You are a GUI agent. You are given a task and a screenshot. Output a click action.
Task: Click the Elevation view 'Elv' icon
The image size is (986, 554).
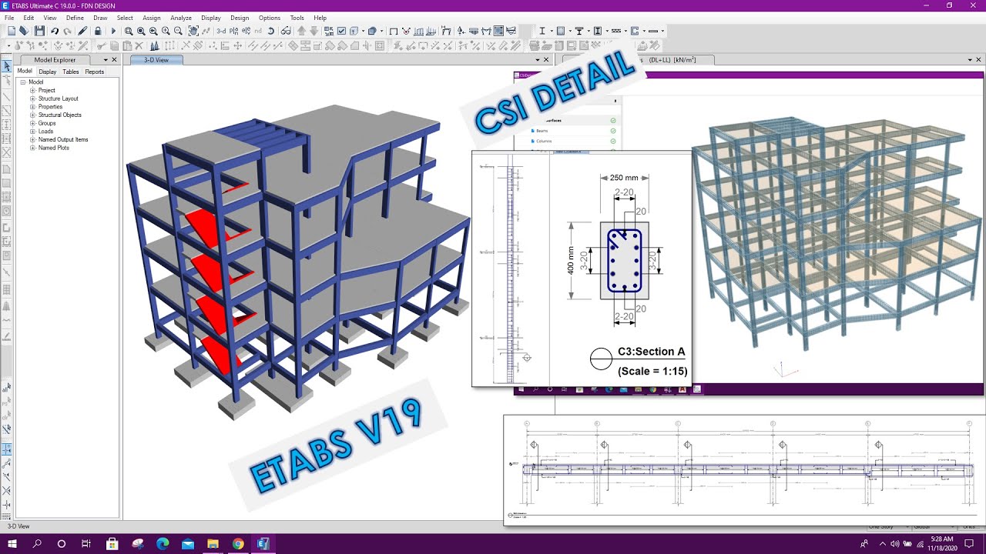[x=246, y=31]
